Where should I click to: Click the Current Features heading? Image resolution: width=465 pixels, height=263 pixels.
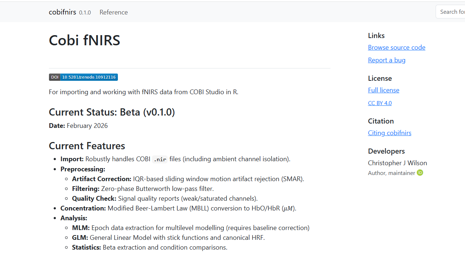click(87, 146)
